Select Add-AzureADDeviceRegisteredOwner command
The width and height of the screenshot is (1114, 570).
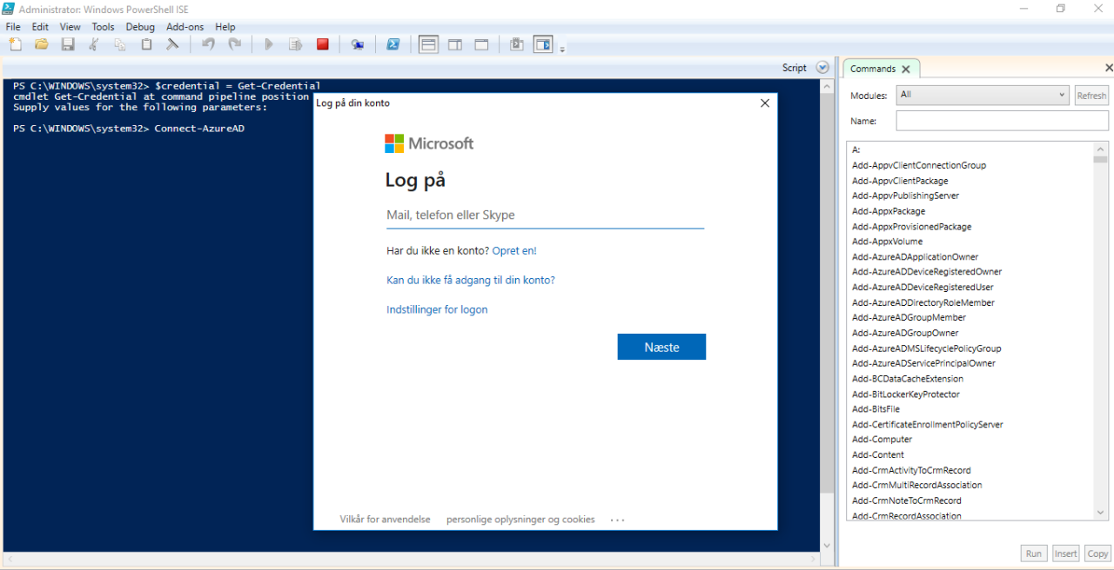click(x=927, y=272)
